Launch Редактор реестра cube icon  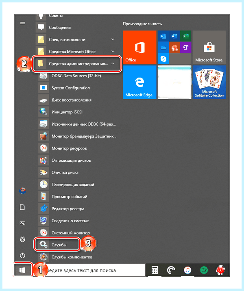click(x=44, y=208)
